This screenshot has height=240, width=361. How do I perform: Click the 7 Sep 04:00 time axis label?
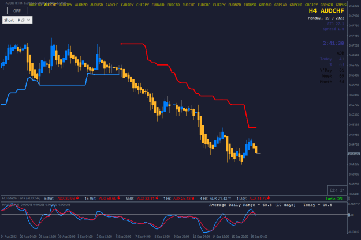144,237
